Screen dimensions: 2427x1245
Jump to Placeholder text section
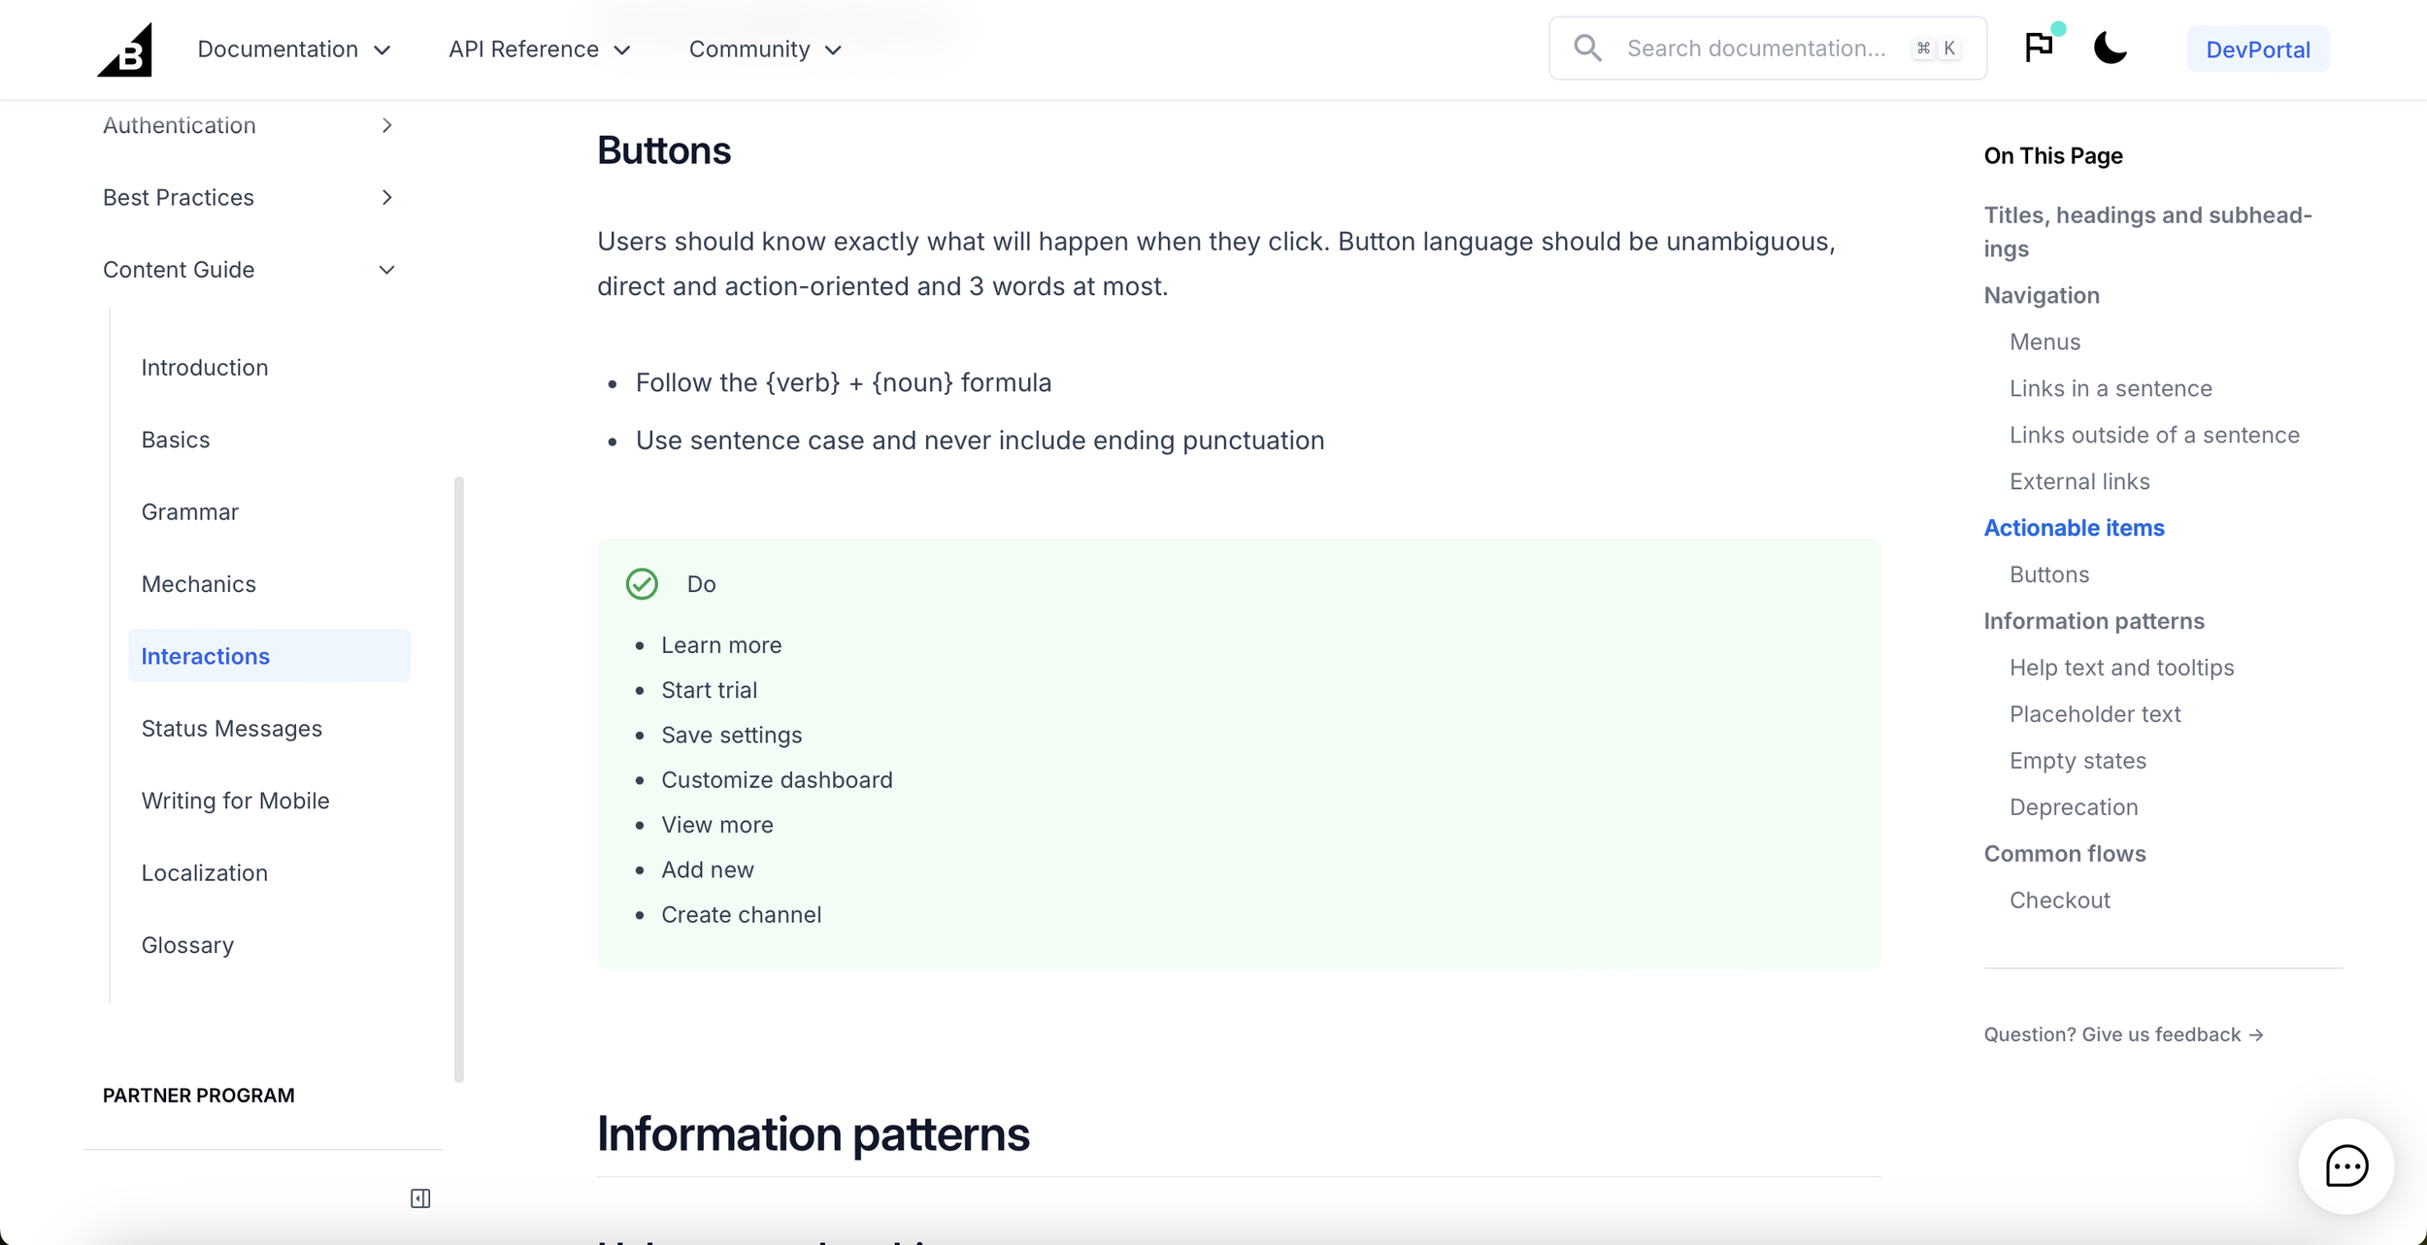(x=2095, y=714)
